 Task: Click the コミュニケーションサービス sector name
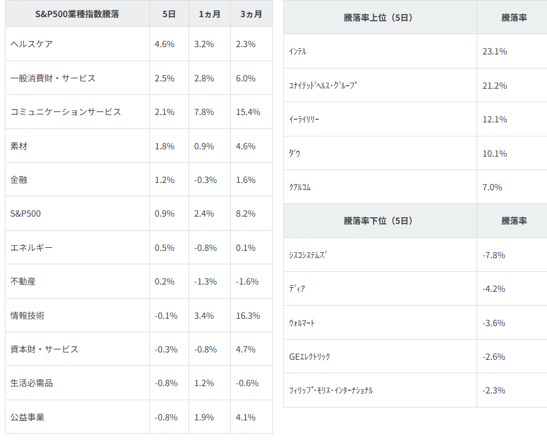65,112
